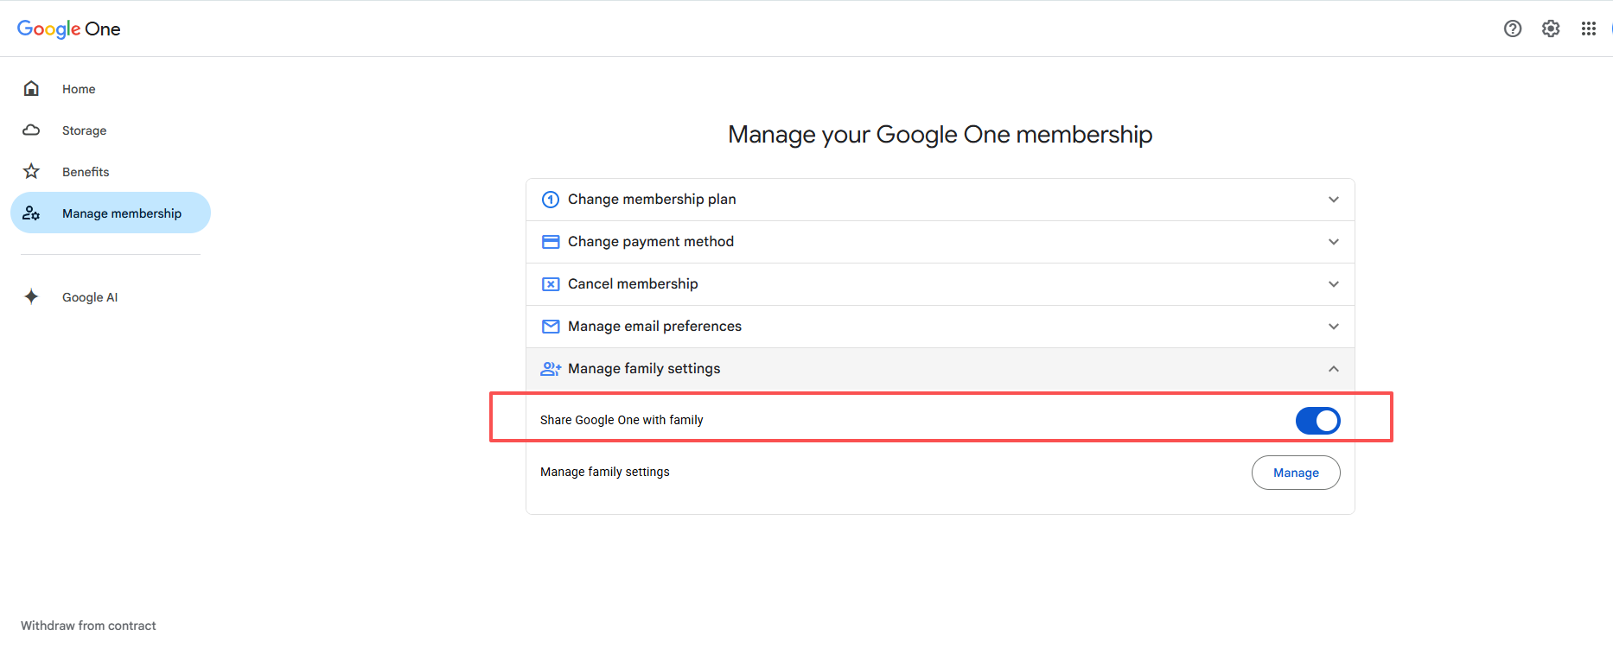
Task: Click the Manage membership person-gear icon
Action: click(x=31, y=213)
